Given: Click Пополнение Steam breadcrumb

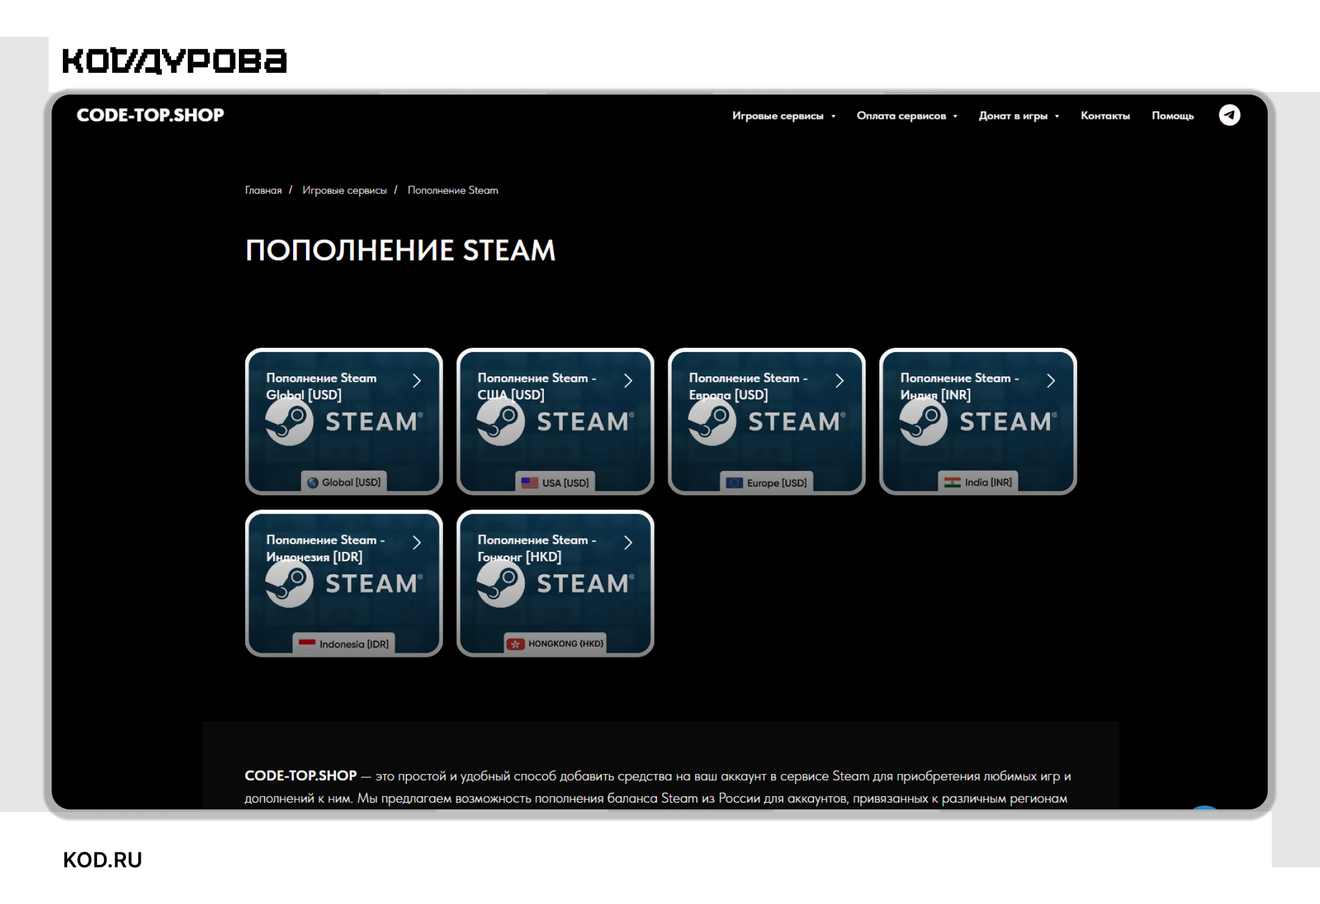Looking at the screenshot, I should (452, 190).
